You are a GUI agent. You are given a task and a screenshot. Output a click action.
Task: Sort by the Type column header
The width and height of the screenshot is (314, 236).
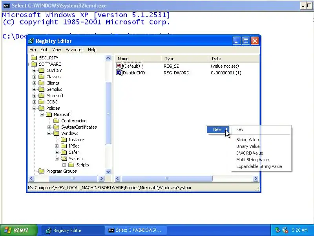184,59
